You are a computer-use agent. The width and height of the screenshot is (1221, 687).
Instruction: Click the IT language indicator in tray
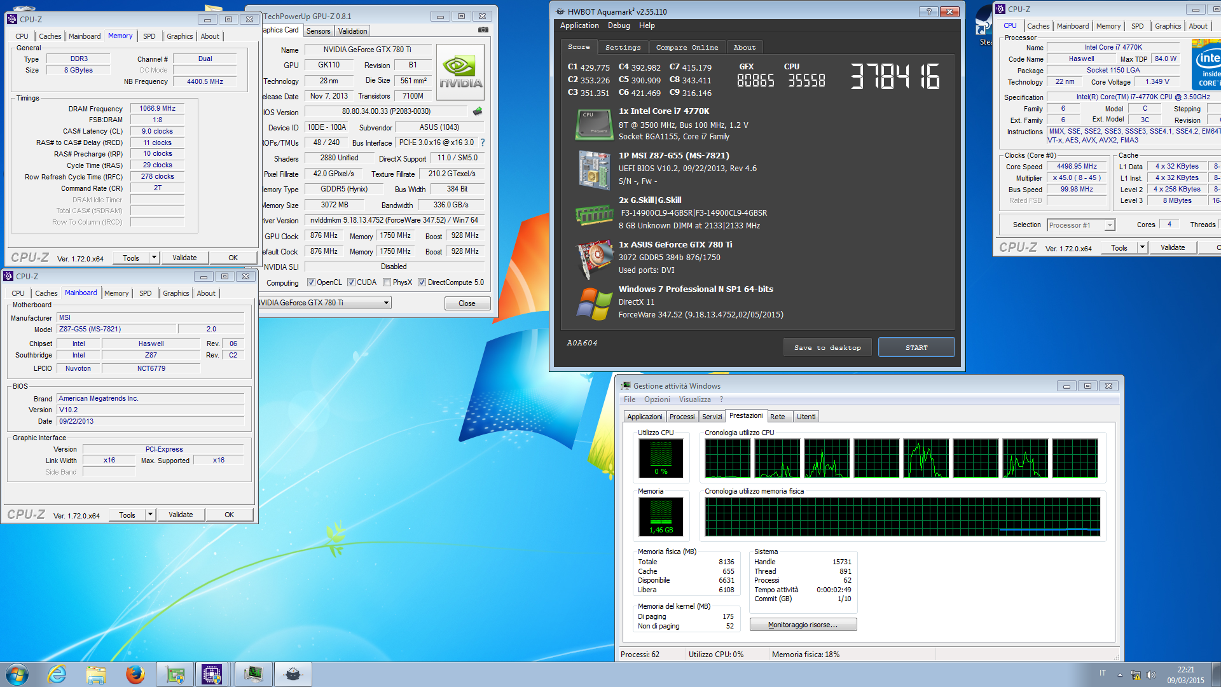click(1103, 673)
